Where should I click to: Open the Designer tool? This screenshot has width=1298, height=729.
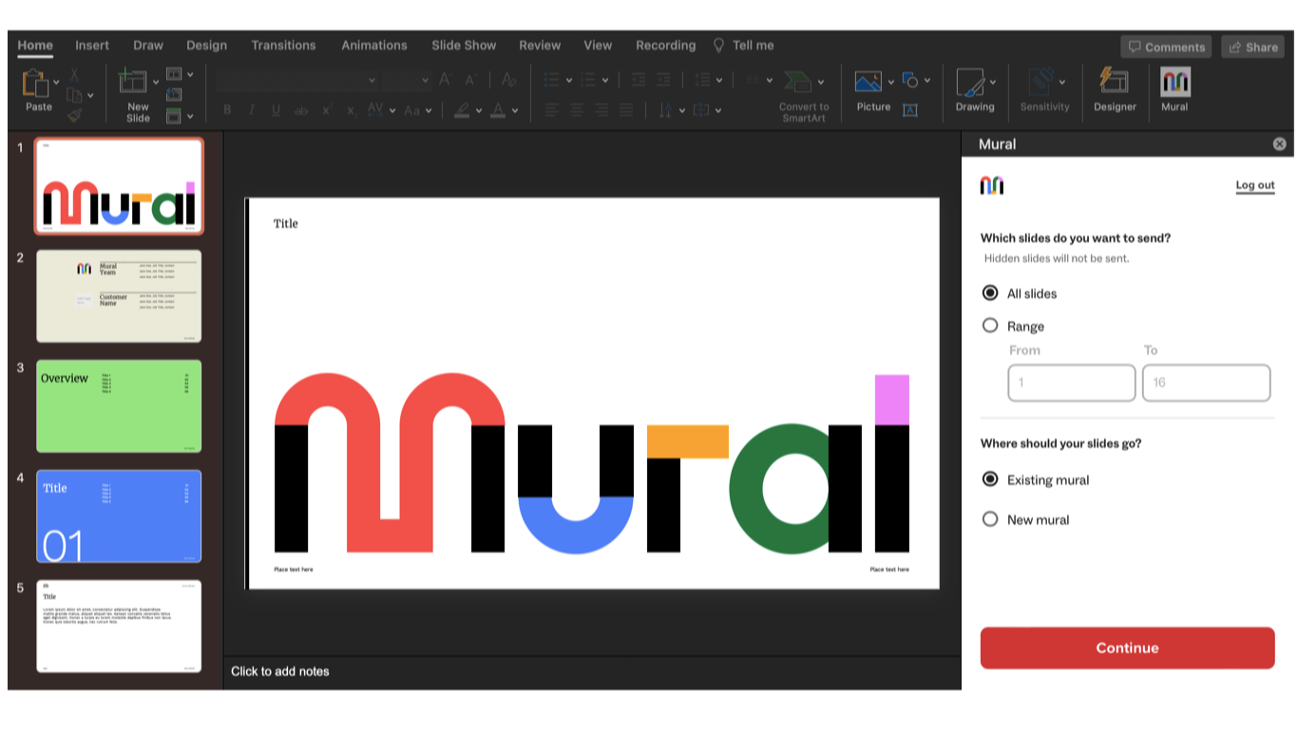tap(1114, 82)
